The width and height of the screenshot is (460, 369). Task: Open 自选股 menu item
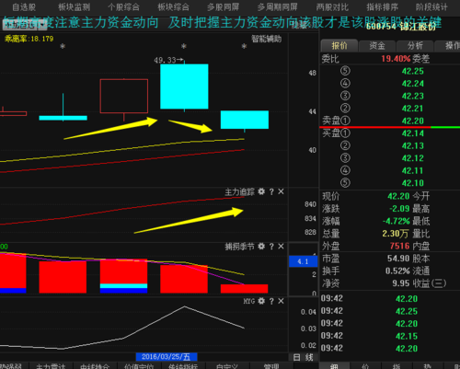[x=24, y=7]
